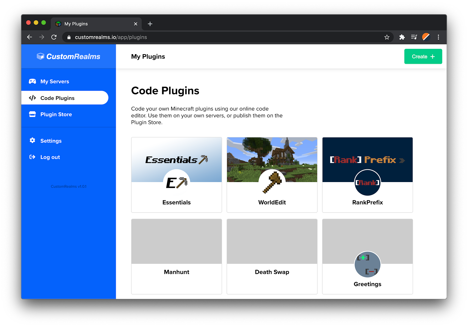This screenshot has width=468, height=327.
Task: Click the Essentials round pickaxe avatar
Action: tap(176, 182)
